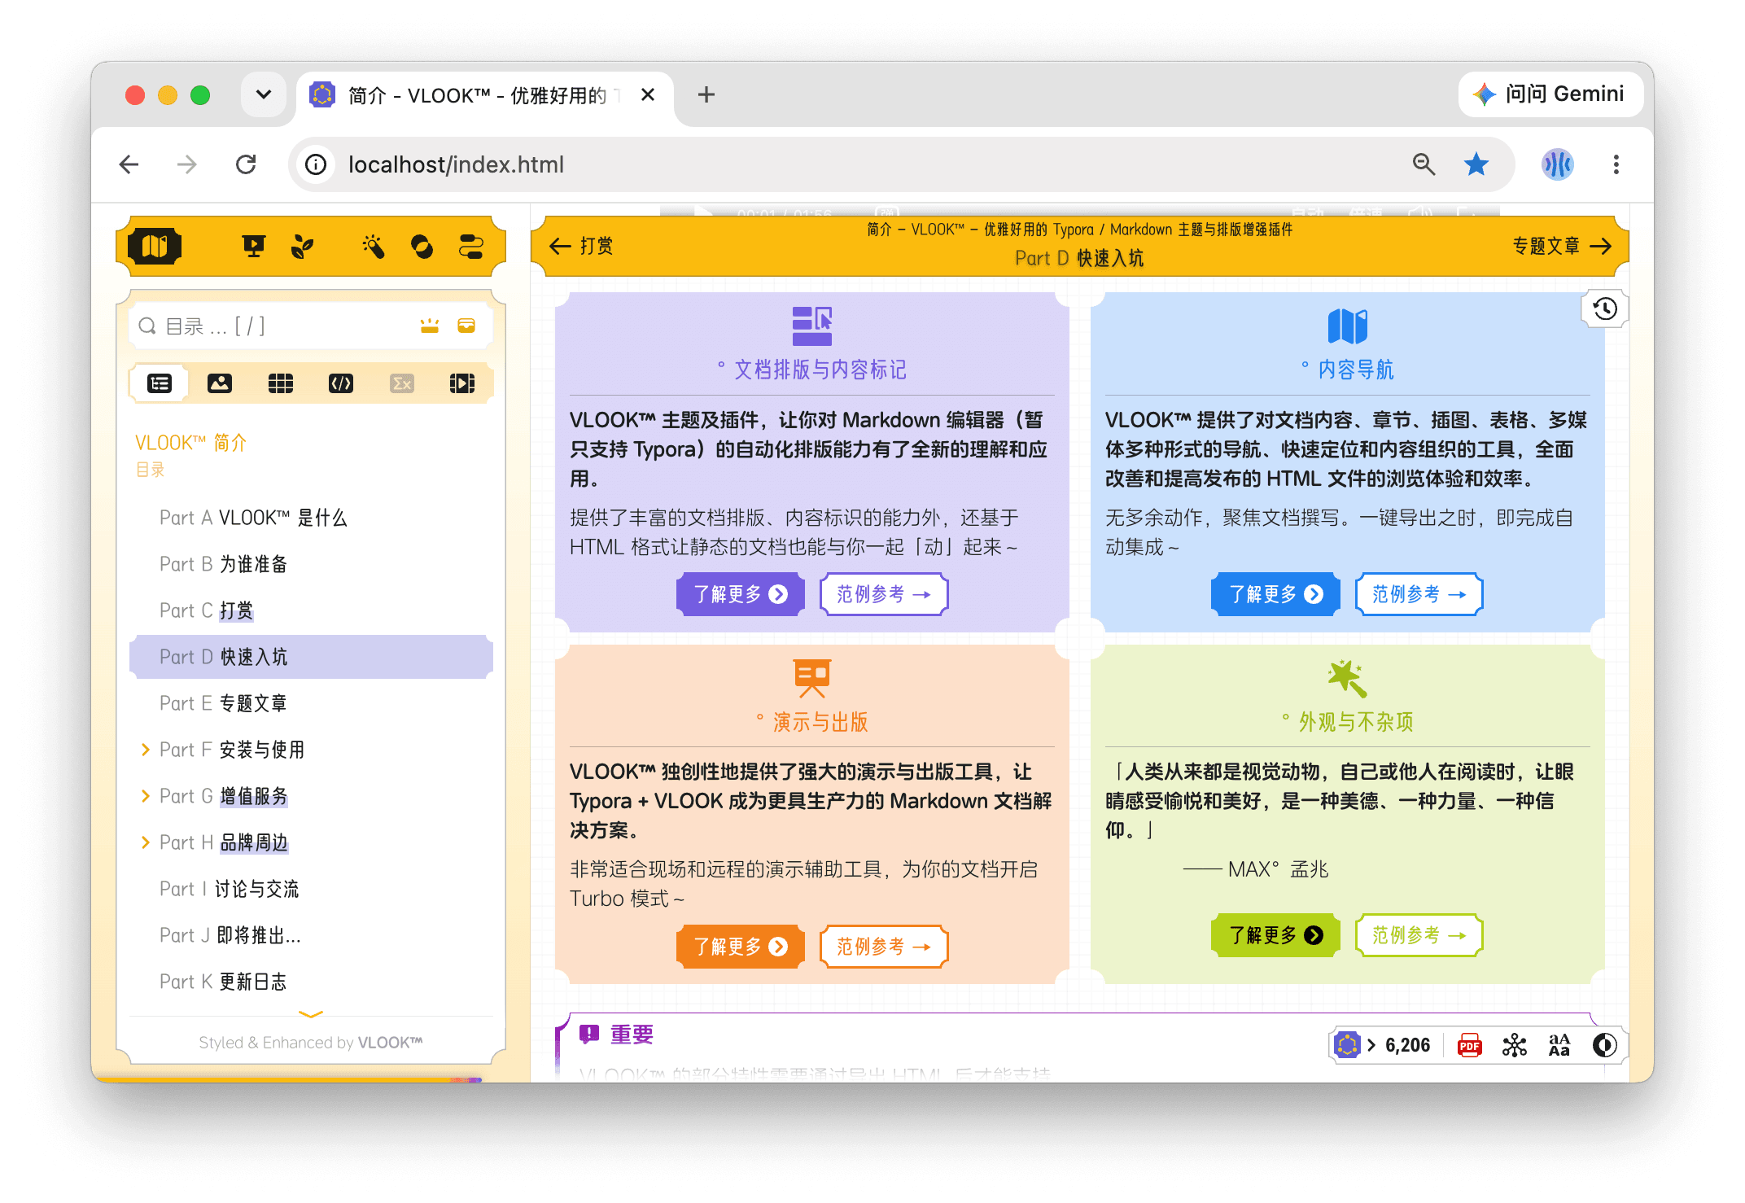Go to Part K 更新日志
The height and width of the screenshot is (1203, 1745).
[x=223, y=982]
